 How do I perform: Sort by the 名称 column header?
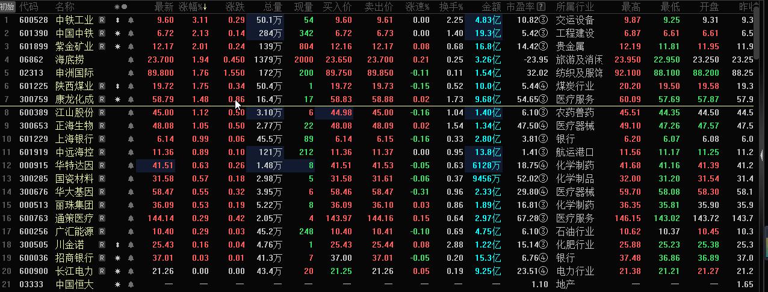pos(65,7)
